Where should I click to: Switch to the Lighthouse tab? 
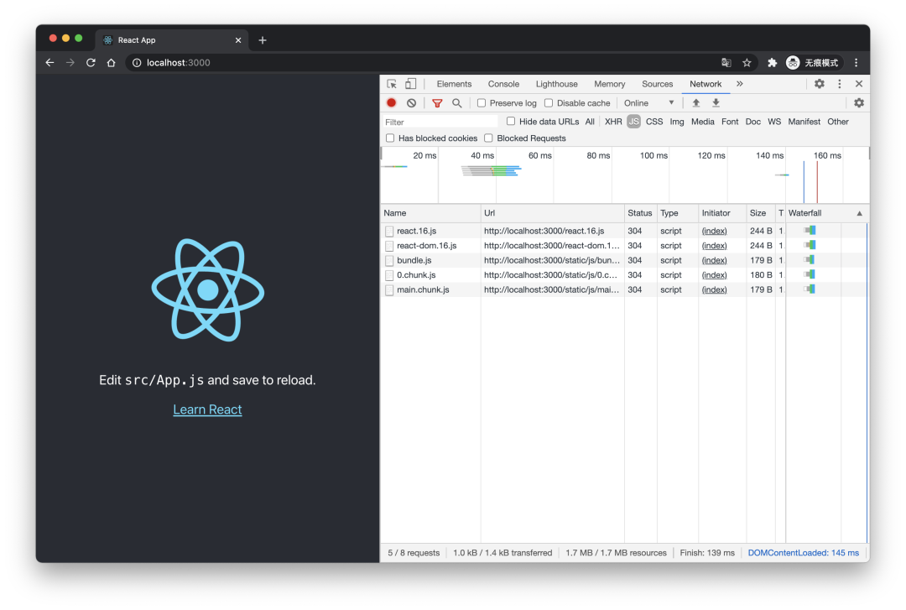[556, 84]
